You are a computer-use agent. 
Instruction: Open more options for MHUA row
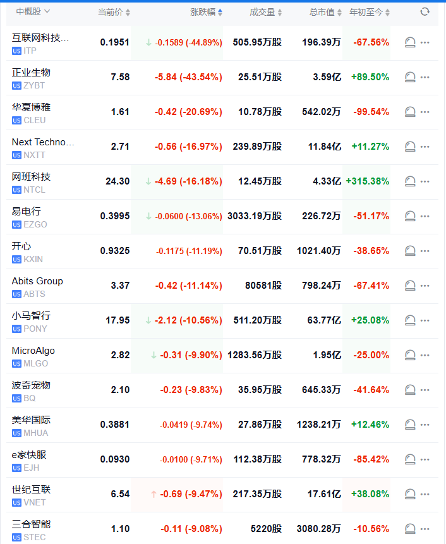tap(425, 425)
